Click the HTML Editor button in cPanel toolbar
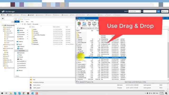The height and width of the screenshot is (95, 169). tap(81, 15)
